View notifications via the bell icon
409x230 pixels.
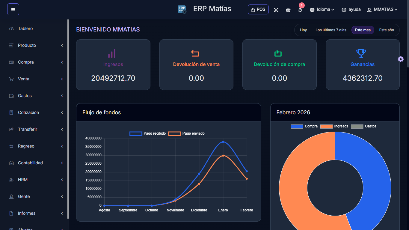click(x=300, y=10)
